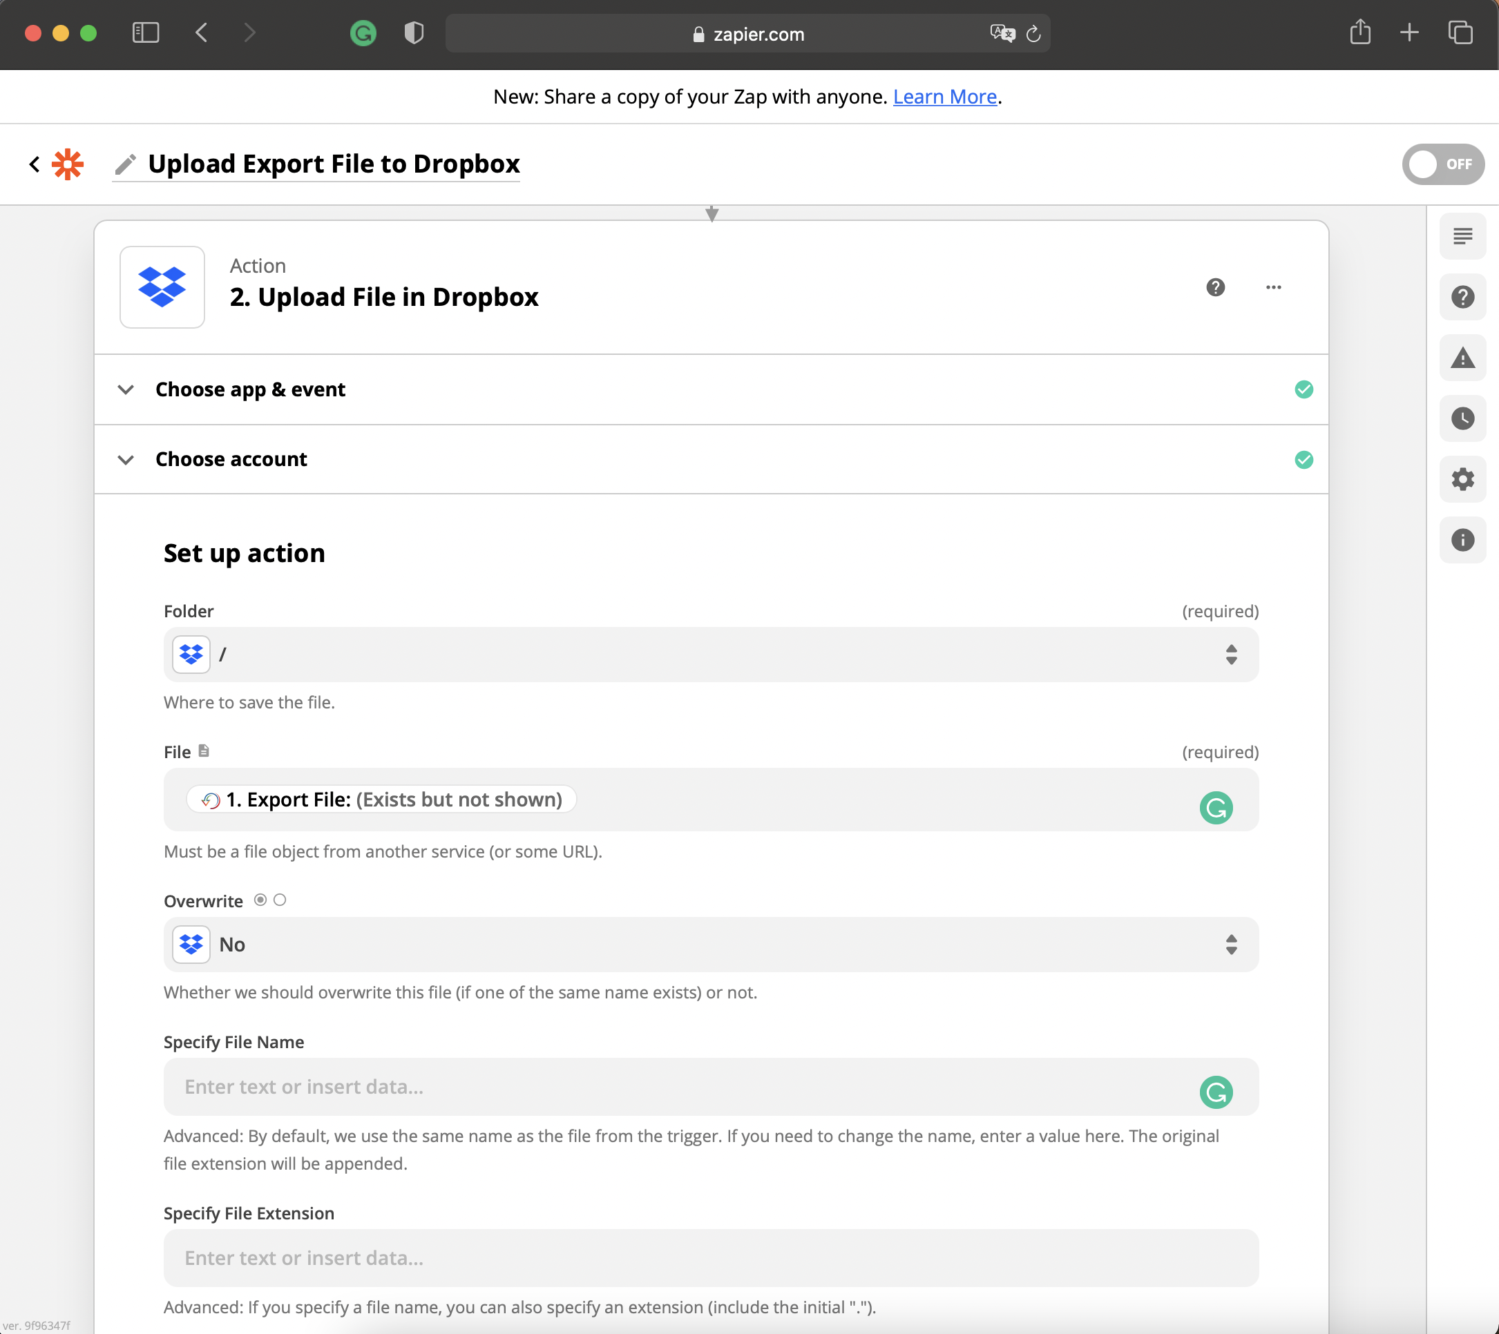Viewport: 1499px width, 1334px height.
Task: Click the back arrow beside Zapier logo
Action: 34,164
